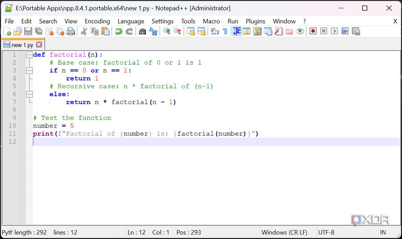Click the Playback macro icon
The width and height of the screenshot is (402, 239).
pos(334,31)
